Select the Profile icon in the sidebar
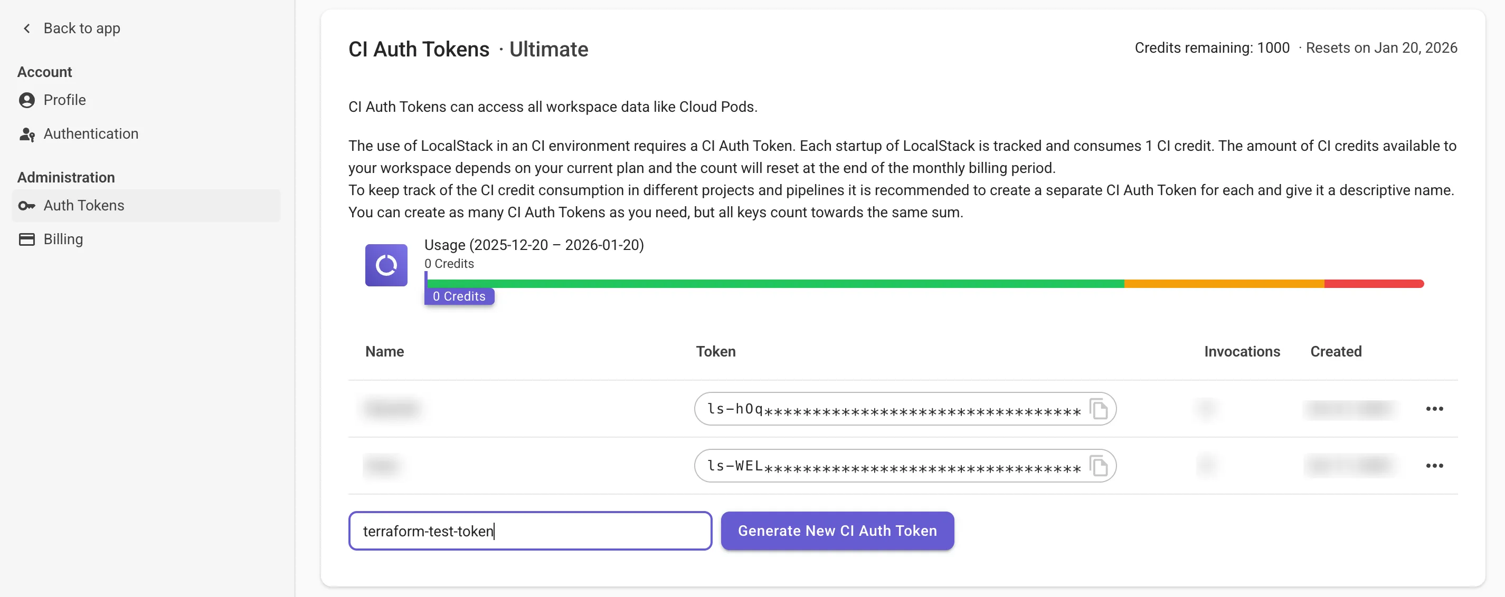The height and width of the screenshot is (597, 1505). tap(27, 100)
